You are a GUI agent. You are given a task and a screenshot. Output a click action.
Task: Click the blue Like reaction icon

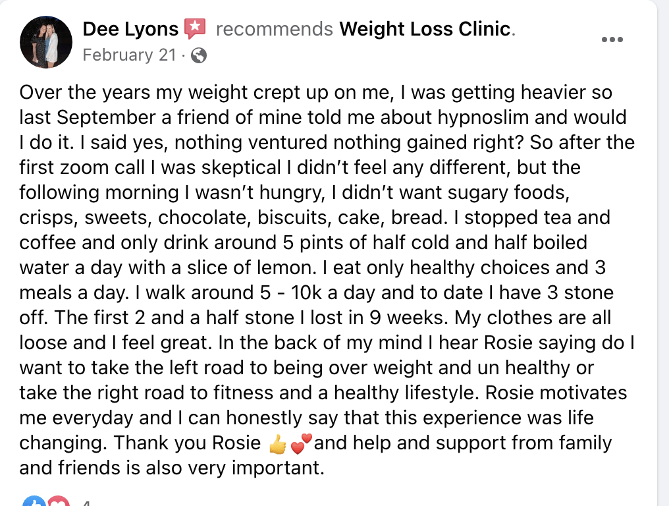tap(34, 502)
